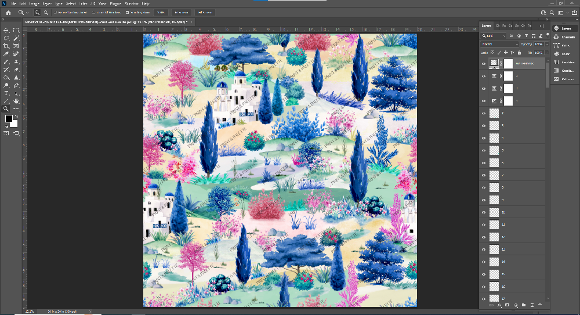Viewport: 580px width, 315px height.
Task: Open the Image menu
Action: coord(34,3)
